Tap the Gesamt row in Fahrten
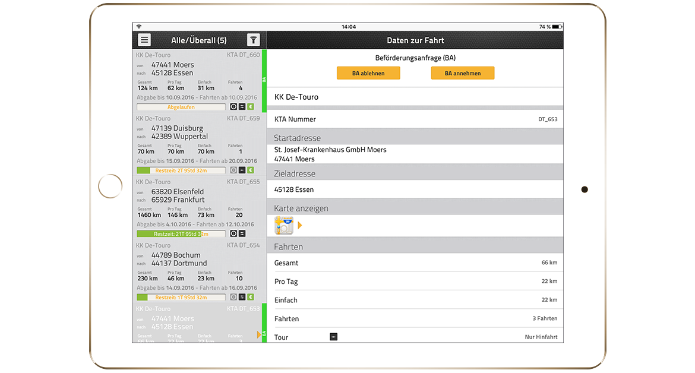 tap(415, 263)
